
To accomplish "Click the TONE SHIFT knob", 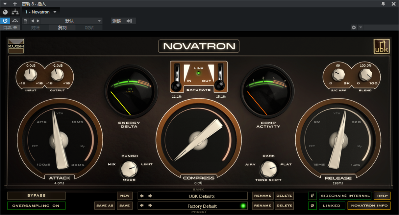I will pos(268,169).
